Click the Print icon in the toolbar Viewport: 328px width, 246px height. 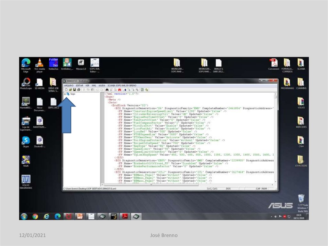(x=78, y=90)
